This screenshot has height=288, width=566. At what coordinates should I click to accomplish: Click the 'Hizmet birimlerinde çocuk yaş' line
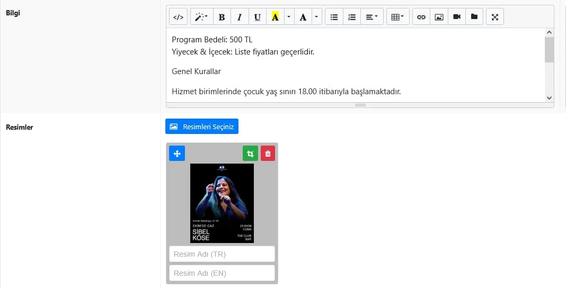[x=286, y=92]
